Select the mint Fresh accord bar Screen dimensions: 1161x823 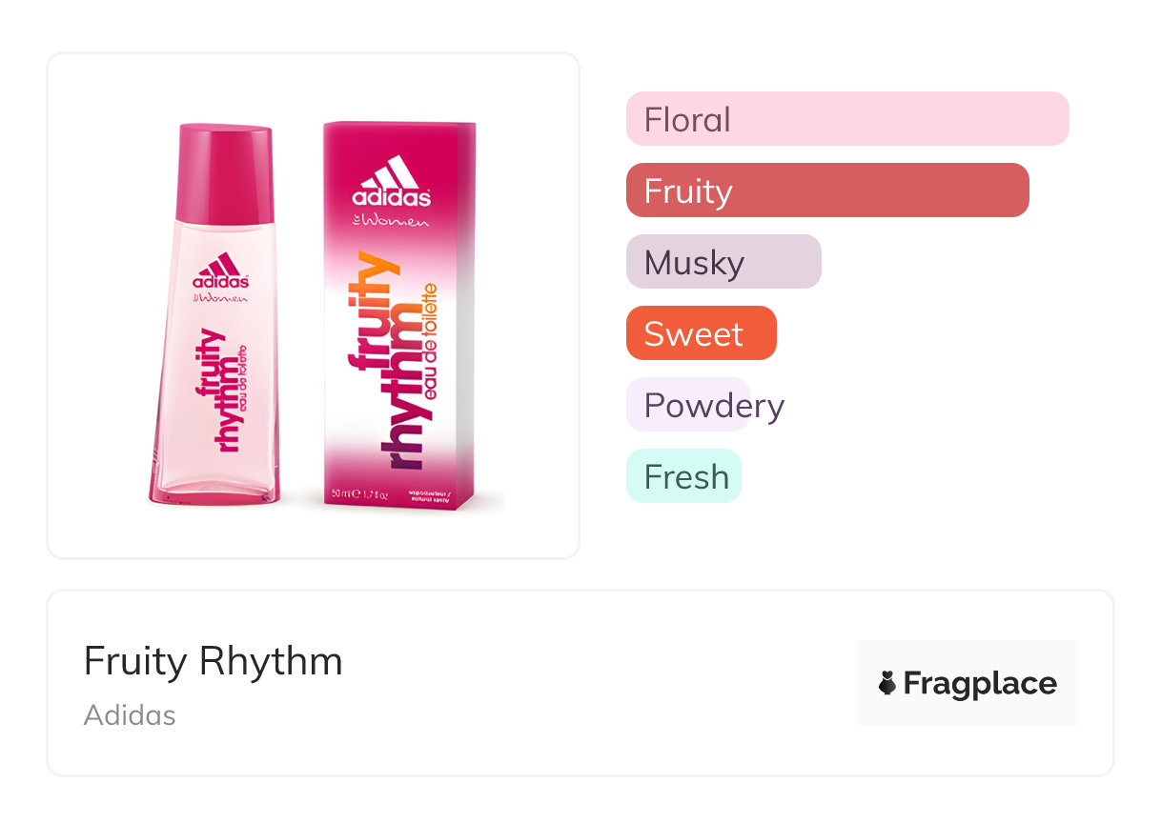[682, 476]
